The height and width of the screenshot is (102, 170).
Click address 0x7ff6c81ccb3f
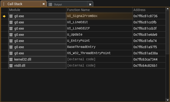(x=145, y=29)
